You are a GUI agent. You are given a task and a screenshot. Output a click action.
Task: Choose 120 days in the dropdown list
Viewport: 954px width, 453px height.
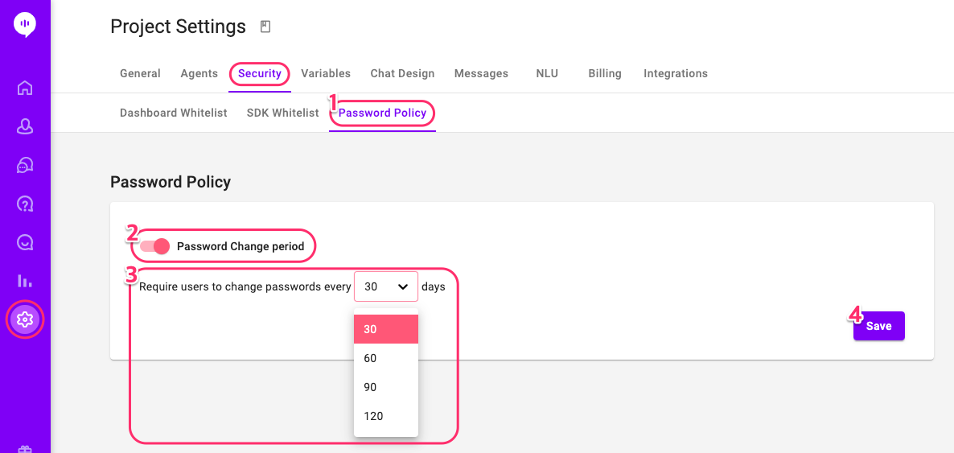[386, 417]
